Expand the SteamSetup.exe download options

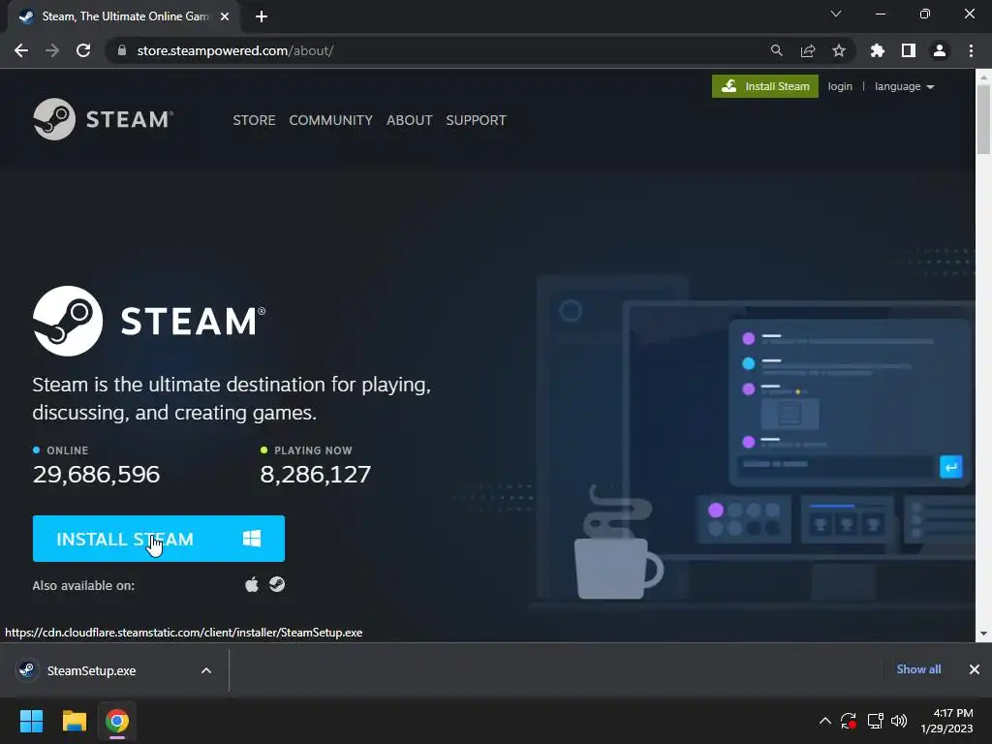(x=206, y=670)
